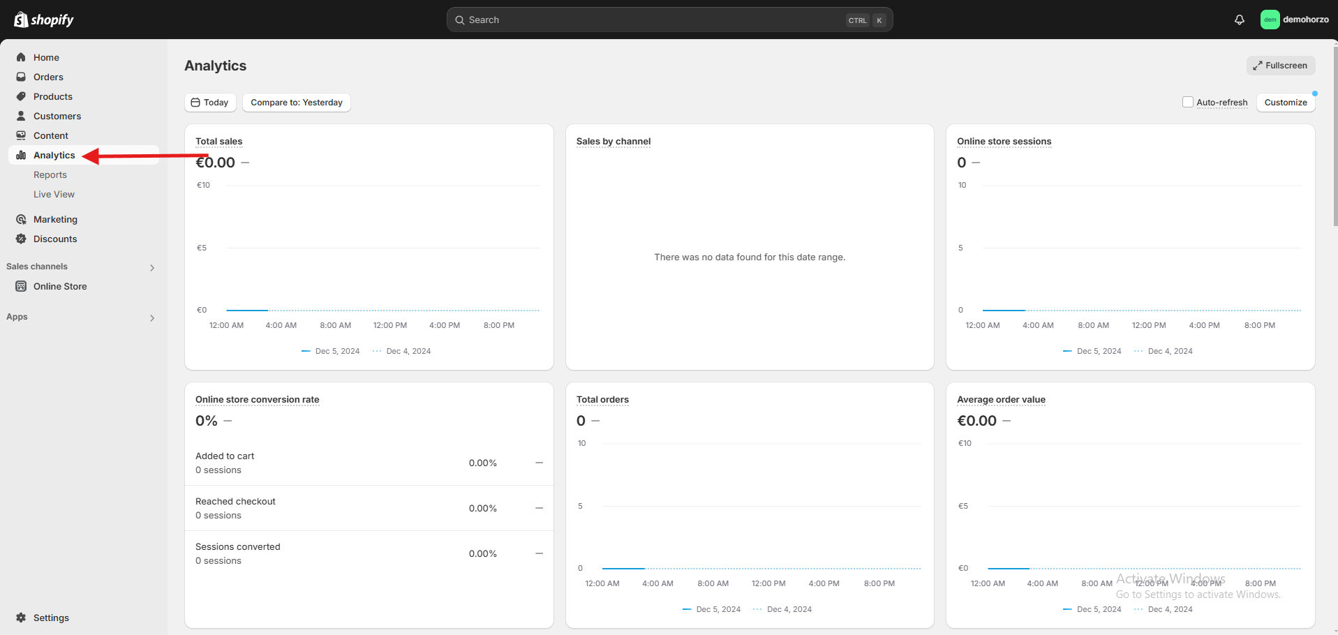
Task: Click the Customize button
Action: coord(1285,103)
